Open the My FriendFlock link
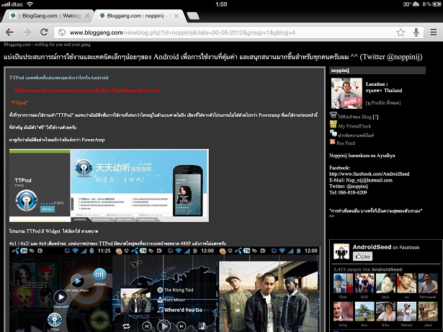This screenshot has height=332, width=443. click(354, 126)
